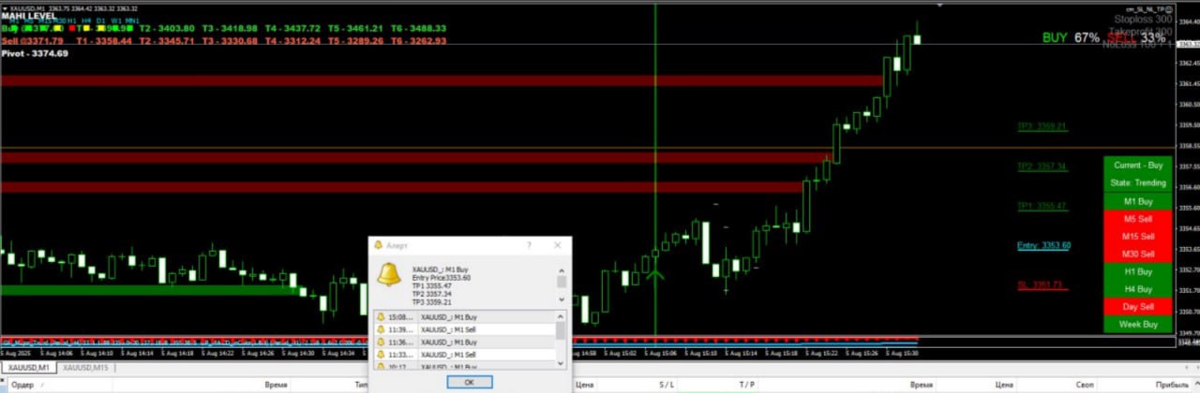Click the H4 Buy signal cell
Viewport: 1200px width, 393px height.
tap(1137, 289)
